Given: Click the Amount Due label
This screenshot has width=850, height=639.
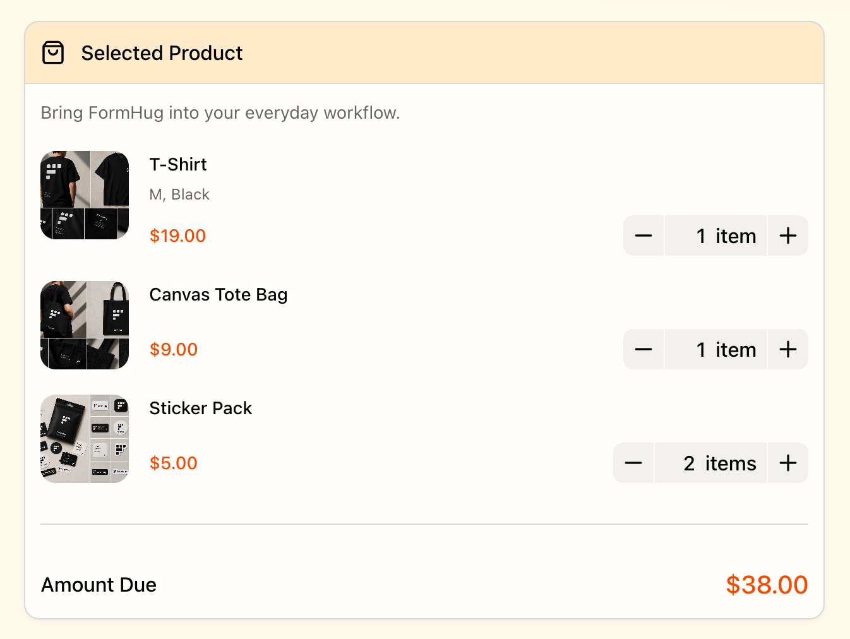Looking at the screenshot, I should [99, 585].
